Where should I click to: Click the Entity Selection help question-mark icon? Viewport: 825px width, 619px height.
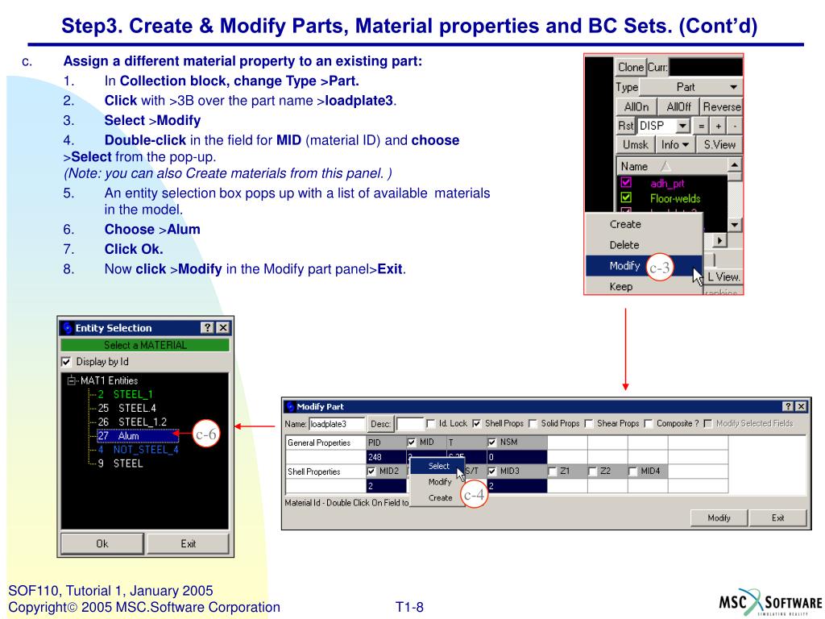(207, 328)
